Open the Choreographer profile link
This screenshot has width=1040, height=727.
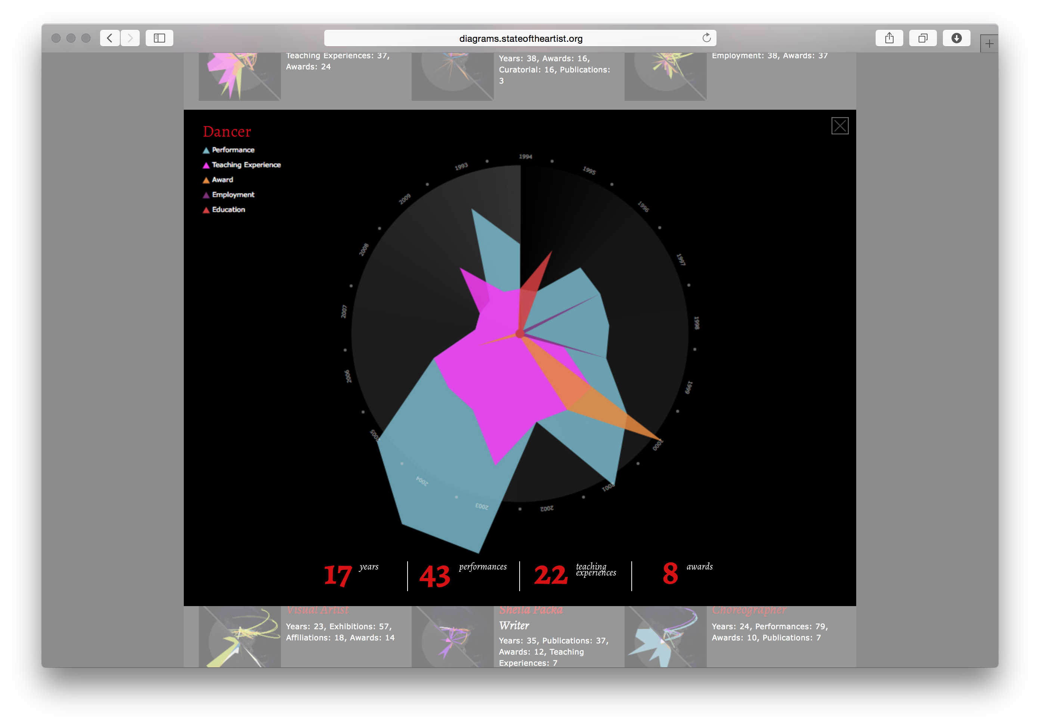point(749,609)
